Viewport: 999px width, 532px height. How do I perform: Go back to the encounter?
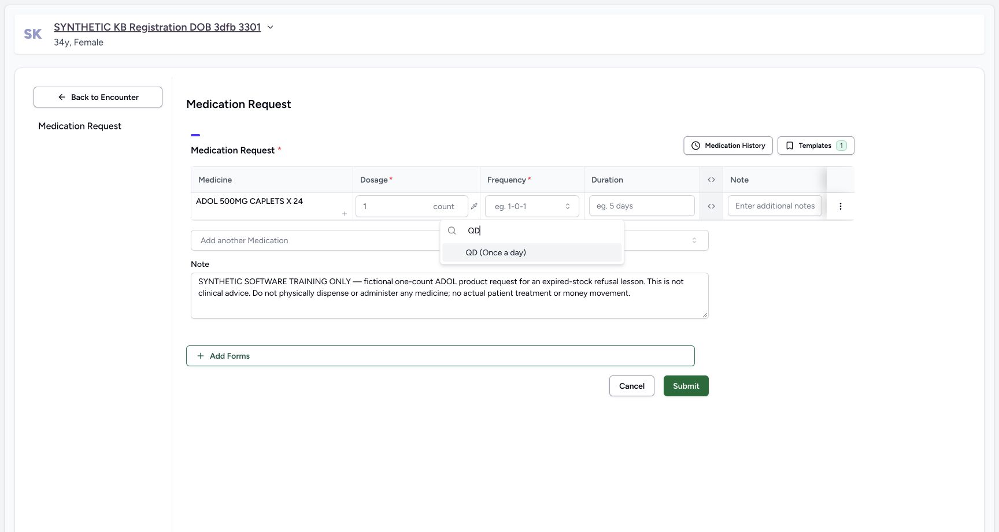tap(98, 97)
